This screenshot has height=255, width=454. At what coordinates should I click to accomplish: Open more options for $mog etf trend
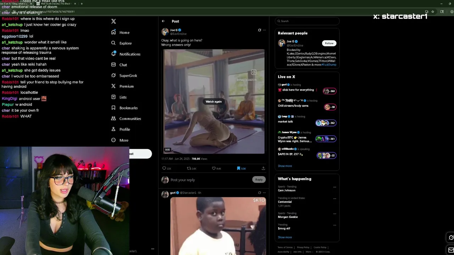click(x=334, y=225)
